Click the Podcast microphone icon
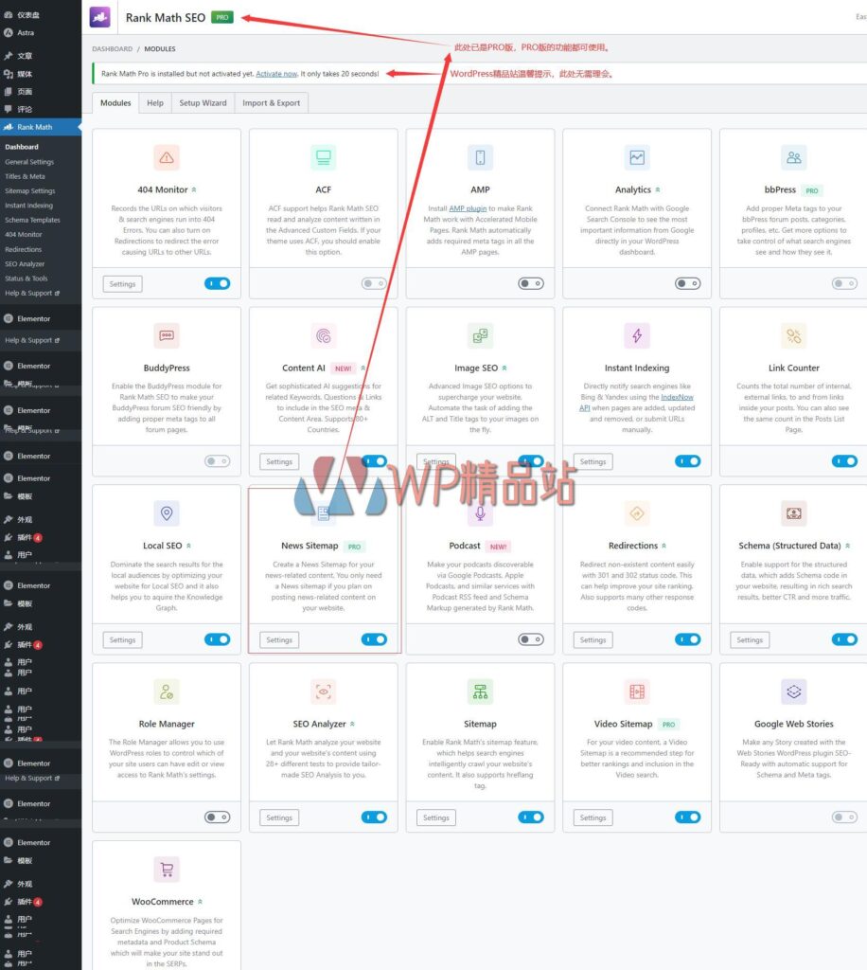The height and width of the screenshot is (970, 867). [480, 515]
